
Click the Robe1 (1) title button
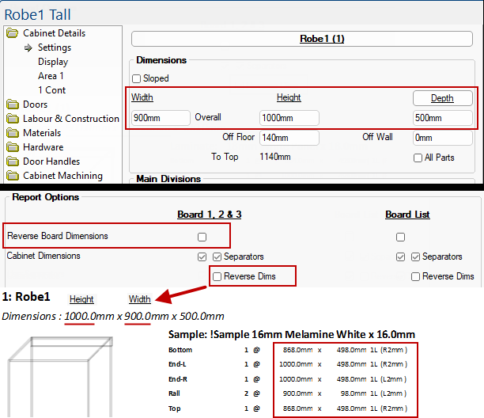[x=322, y=39]
